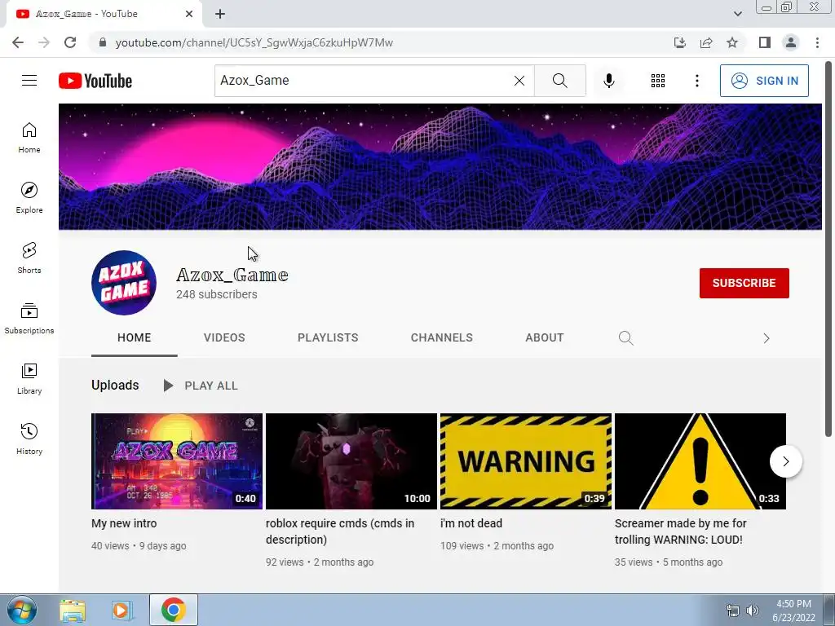Search within the channel using magnifier icon
Image resolution: width=835 pixels, height=626 pixels.
[x=625, y=338]
